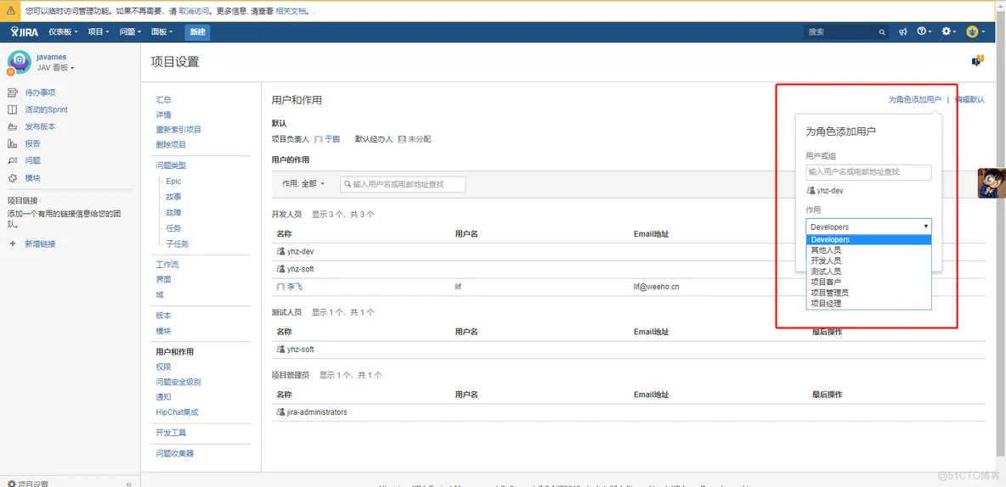Click the 新建 create button
The width and height of the screenshot is (1006, 487).
(x=197, y=32)
